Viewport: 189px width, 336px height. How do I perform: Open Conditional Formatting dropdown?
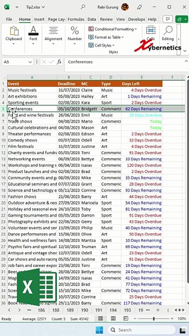[112, 29]
